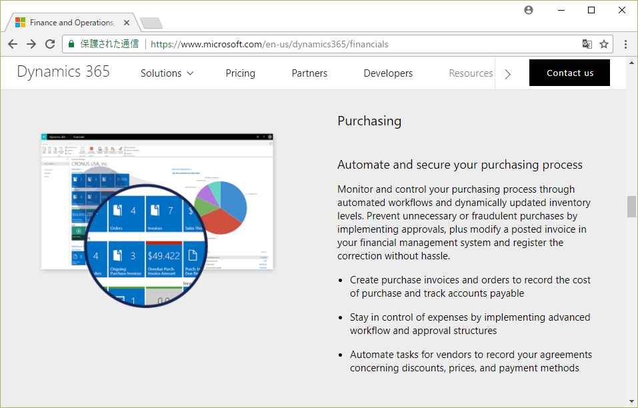Open the Pricing menu item
Image resolution: width=638 pixels, height=408 pixels.
click(241, 73)
